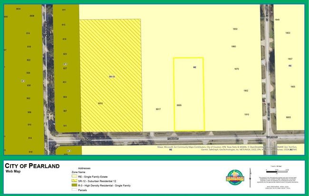Screen dimensions: 309x196
Task: Click the City of Pearland title text
Action: pyautogui.click(x=32, y=166)
